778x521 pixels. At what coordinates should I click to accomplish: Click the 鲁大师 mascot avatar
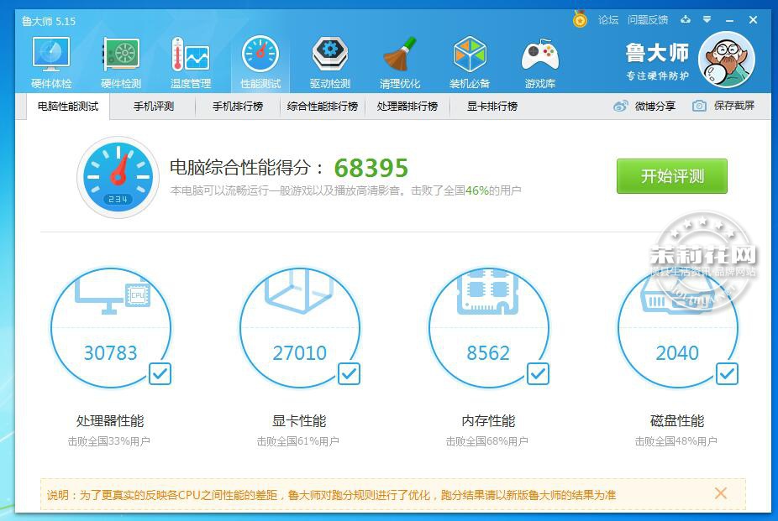[x=727, y=60]
